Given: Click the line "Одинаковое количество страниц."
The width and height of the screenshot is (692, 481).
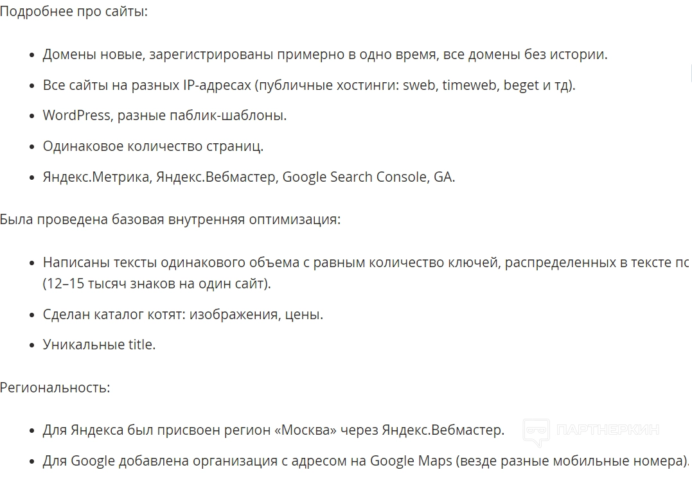Looking at the screenshot, I should point(153,146).
